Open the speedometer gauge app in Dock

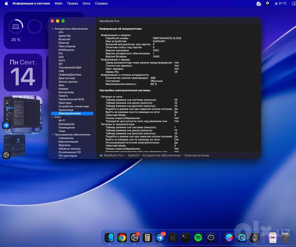click(229, 237)
